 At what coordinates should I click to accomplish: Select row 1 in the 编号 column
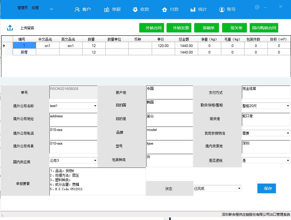click(x=24, y=46)
